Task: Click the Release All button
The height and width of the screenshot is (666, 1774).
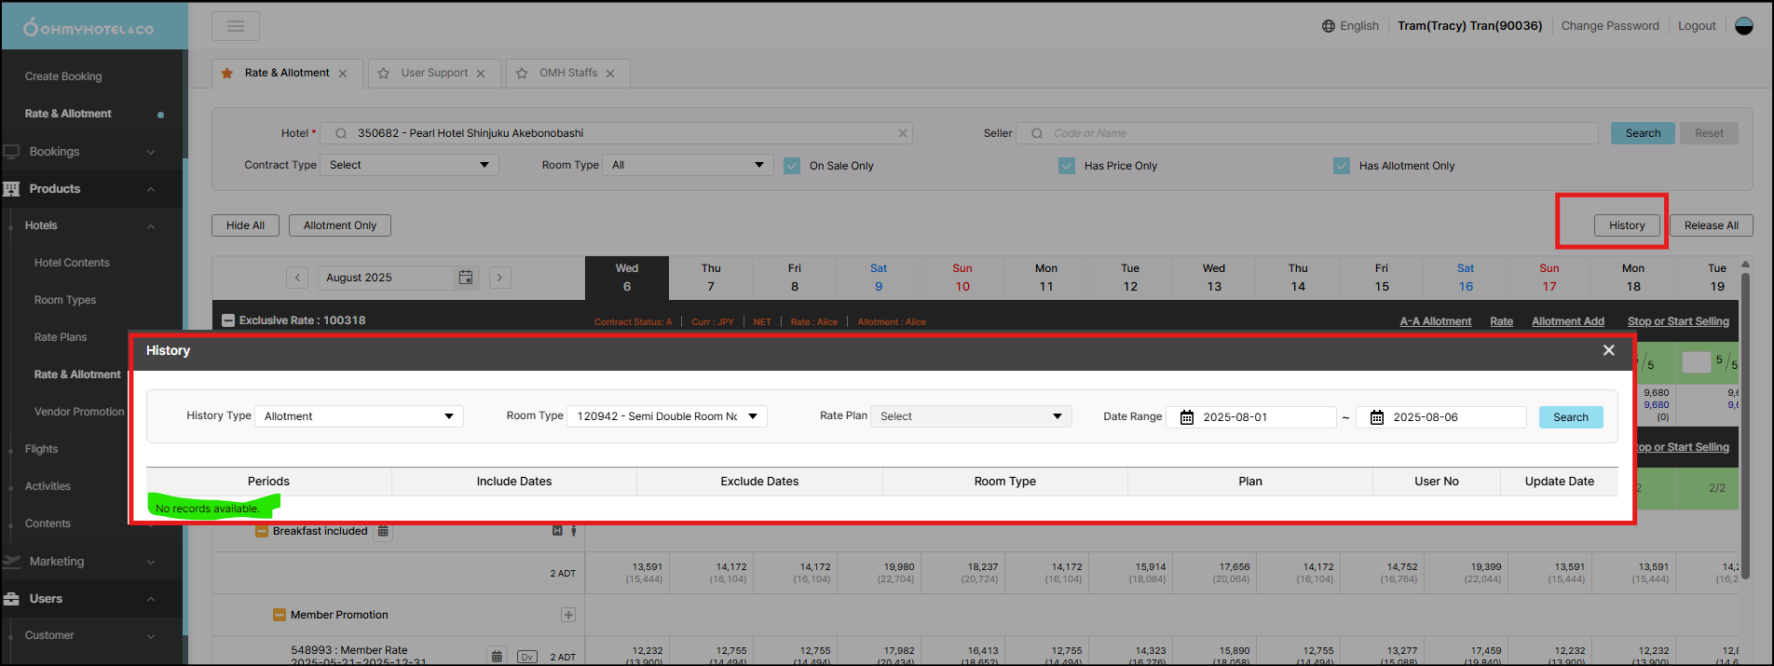Action: pyautogui.click(x=1711, y=225)
